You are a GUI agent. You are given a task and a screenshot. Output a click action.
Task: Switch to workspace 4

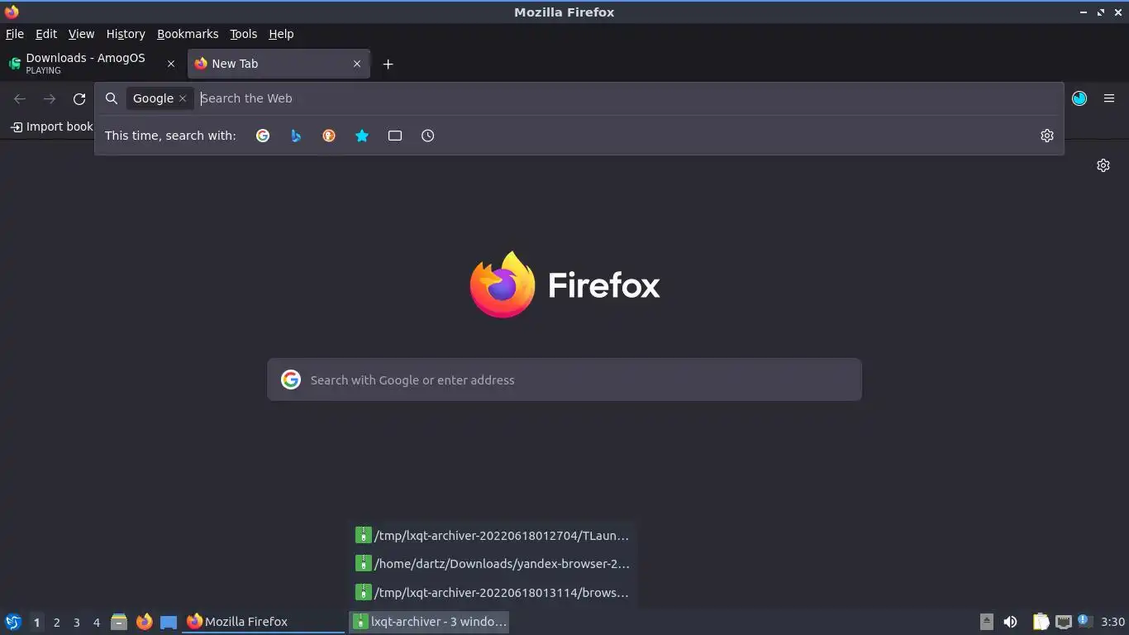(x=96, y=622)
